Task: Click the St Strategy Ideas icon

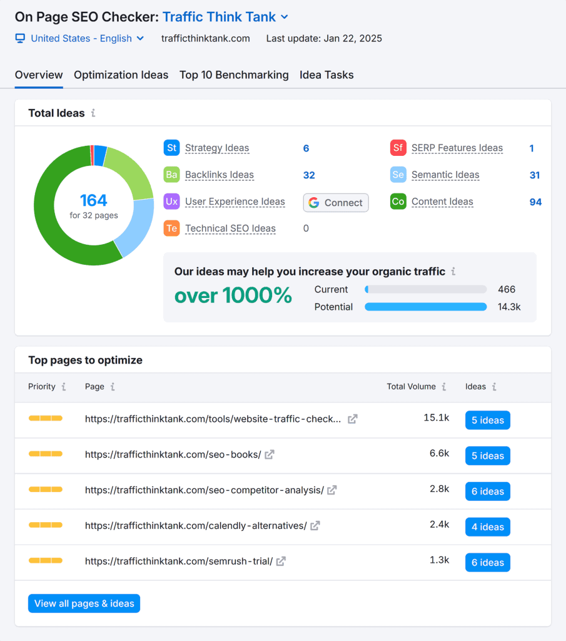Action: pos(171,148)
